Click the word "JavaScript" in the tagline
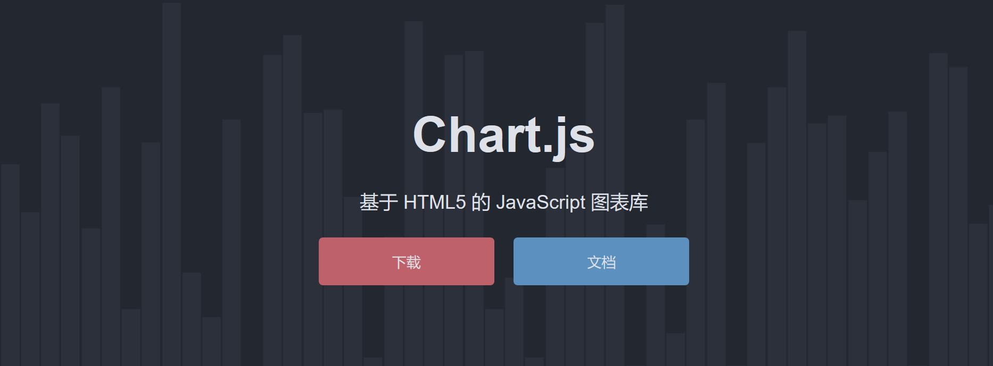This screenshot has height=366, width=993. [540, 202]
